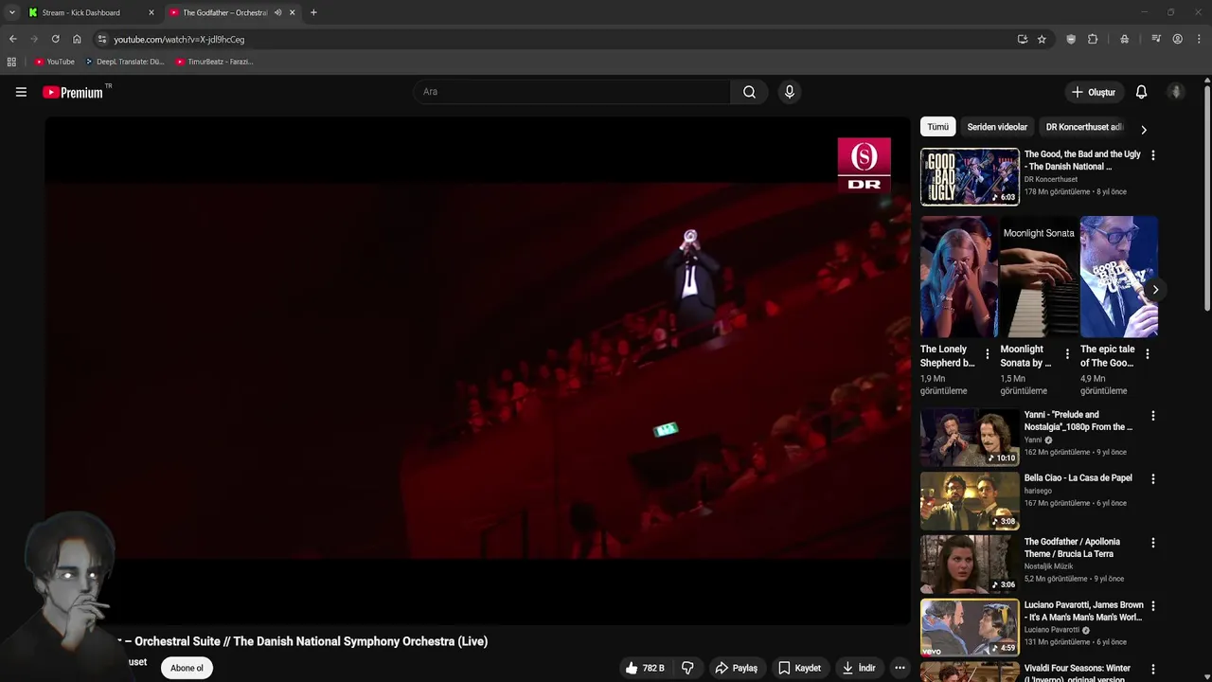Open The Lonely Shepherd short thumbnail
This screenshot has width=1212, height=682.
point(958,277)
